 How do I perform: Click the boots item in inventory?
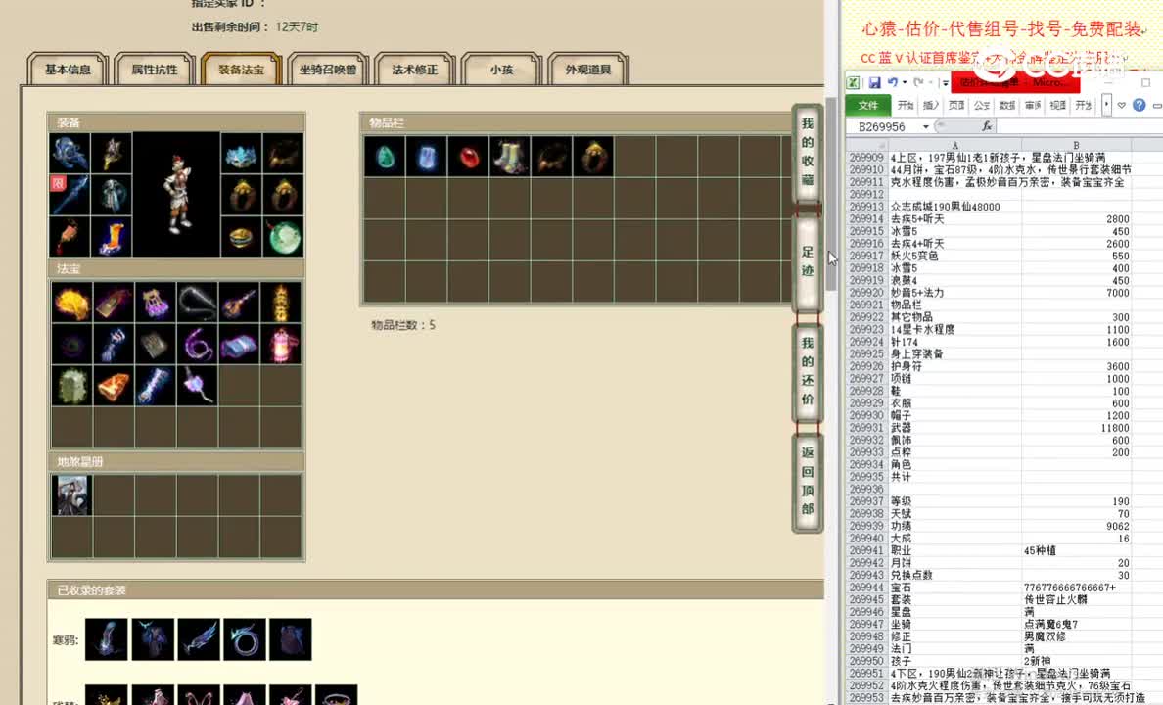point(510,157)
